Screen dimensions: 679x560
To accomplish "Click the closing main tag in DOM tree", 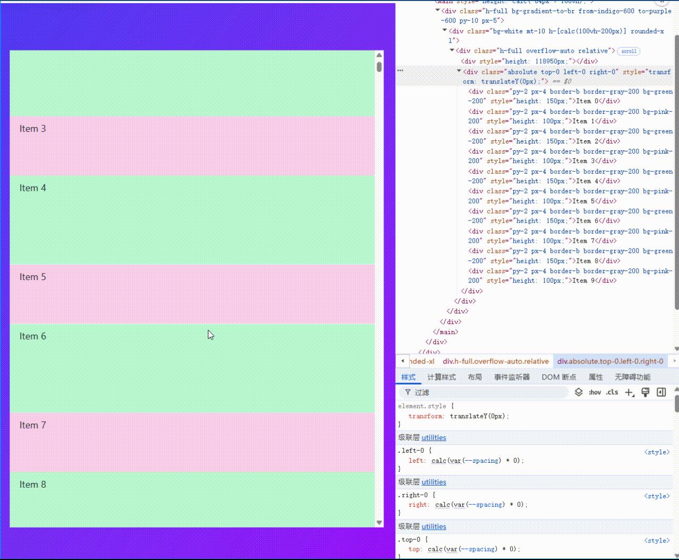I will click(x=445, y=332).
